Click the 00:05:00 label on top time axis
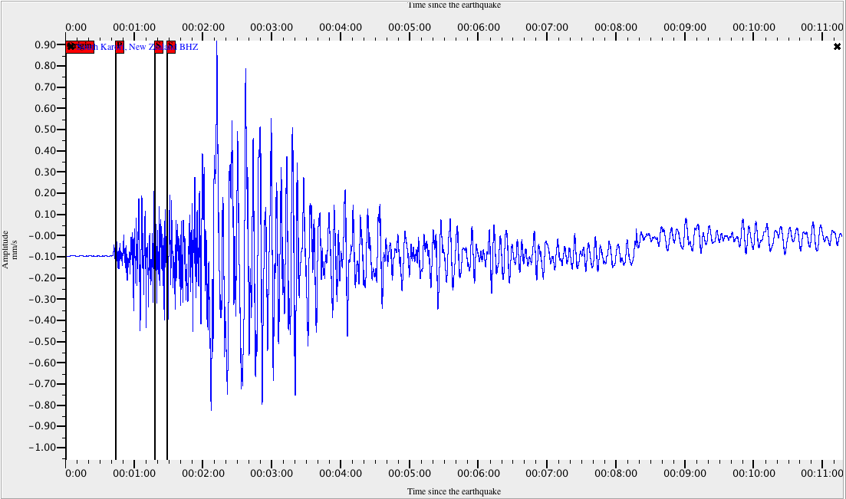 pyautogui.click(x=409, y=27)
